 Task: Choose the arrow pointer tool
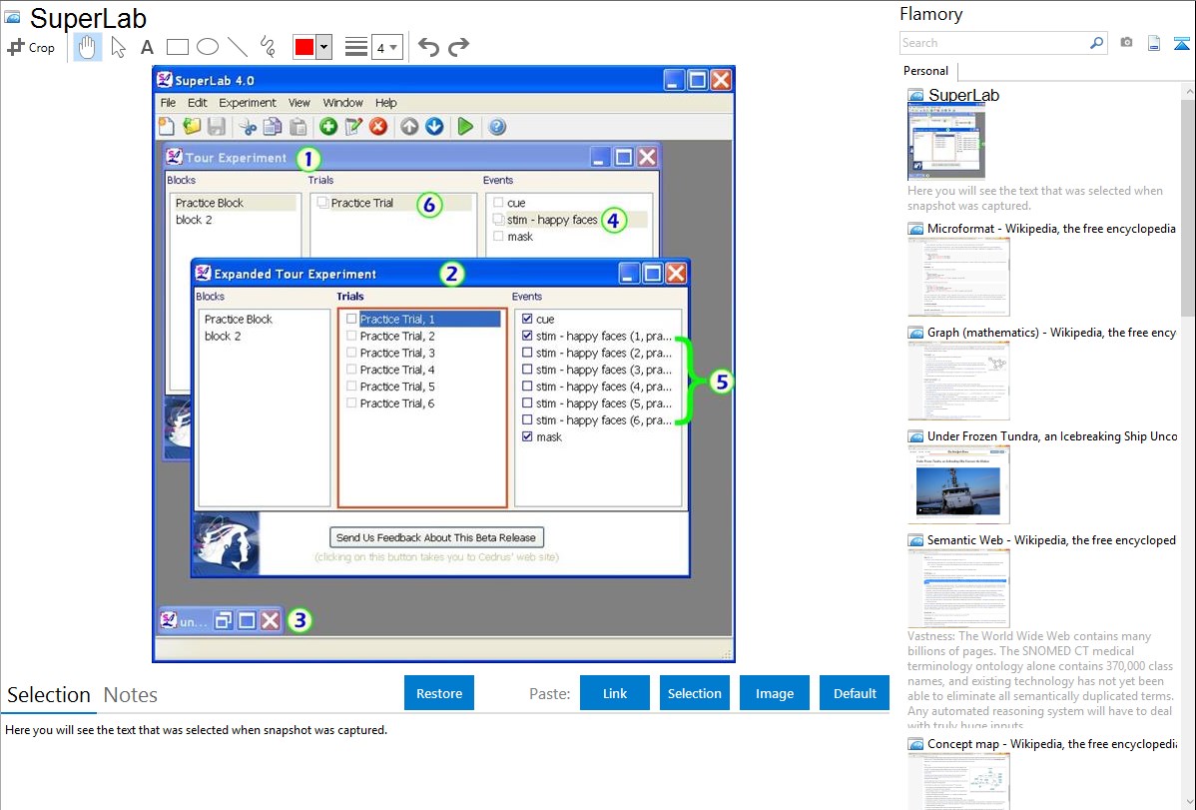click(x=118, y=47)
